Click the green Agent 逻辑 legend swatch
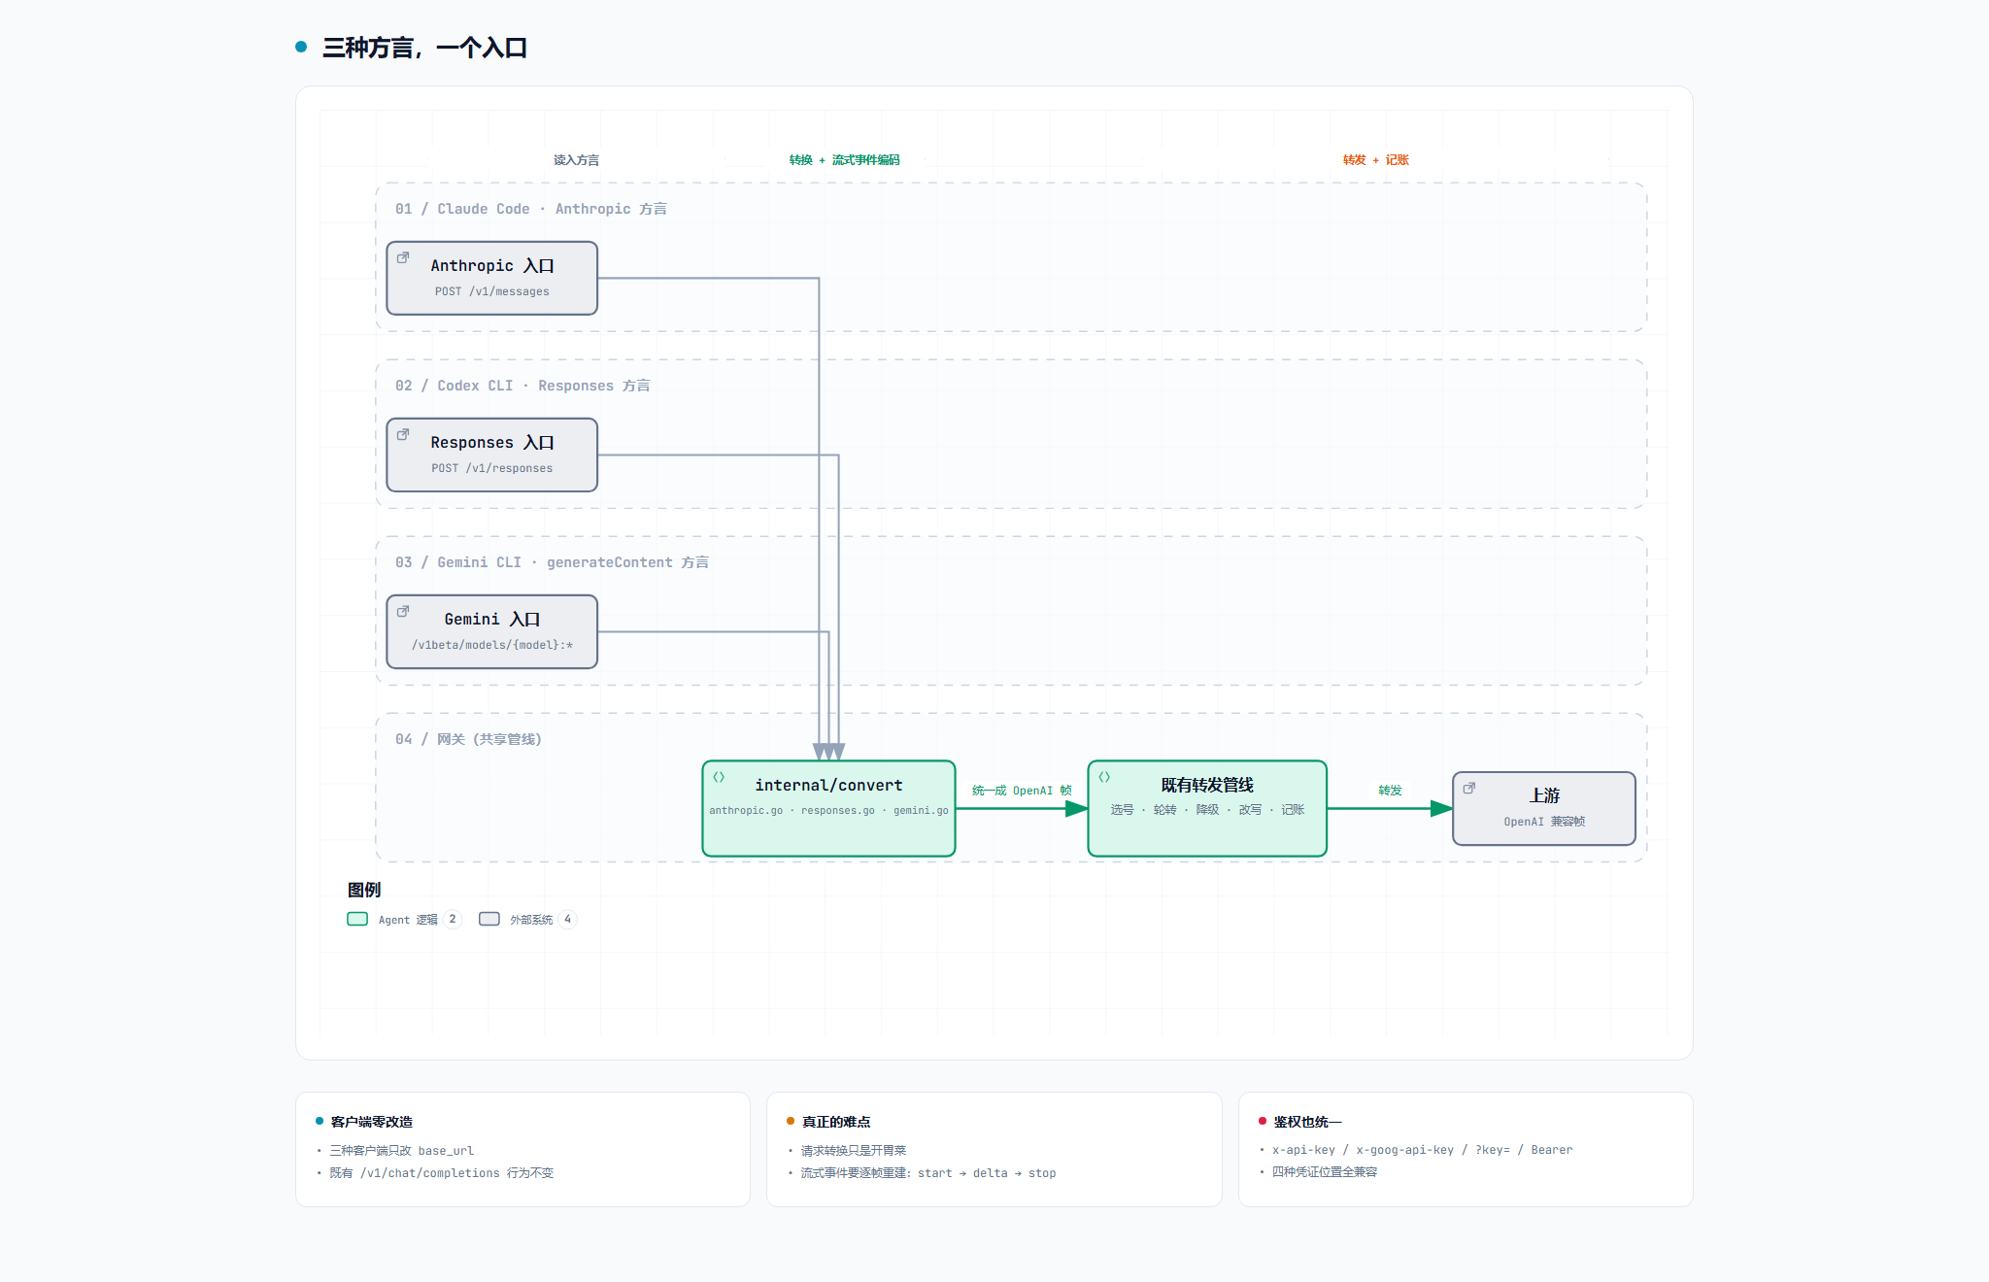Viewport: 1989px width, 1282px height. click(x=357, y=919)
